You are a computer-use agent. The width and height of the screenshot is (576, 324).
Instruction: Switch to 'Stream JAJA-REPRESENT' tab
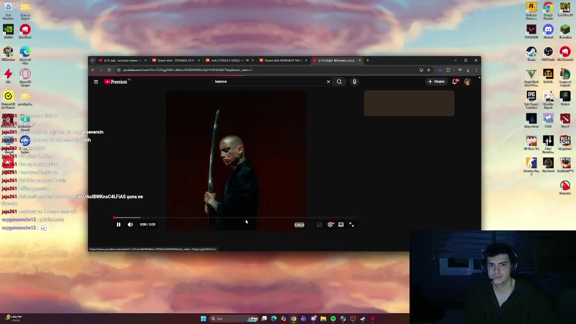(x=283, y=60)
